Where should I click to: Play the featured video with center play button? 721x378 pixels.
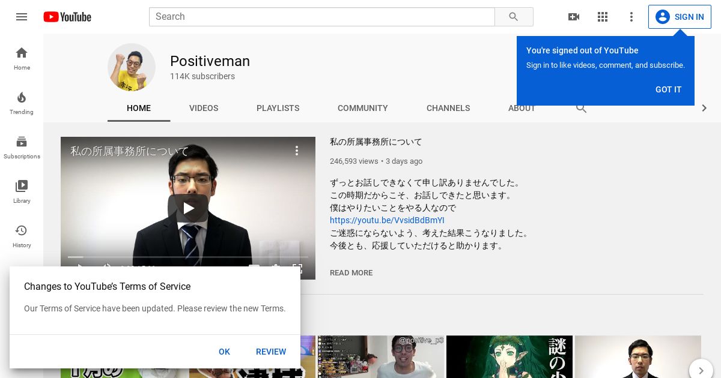coord(188,208)
